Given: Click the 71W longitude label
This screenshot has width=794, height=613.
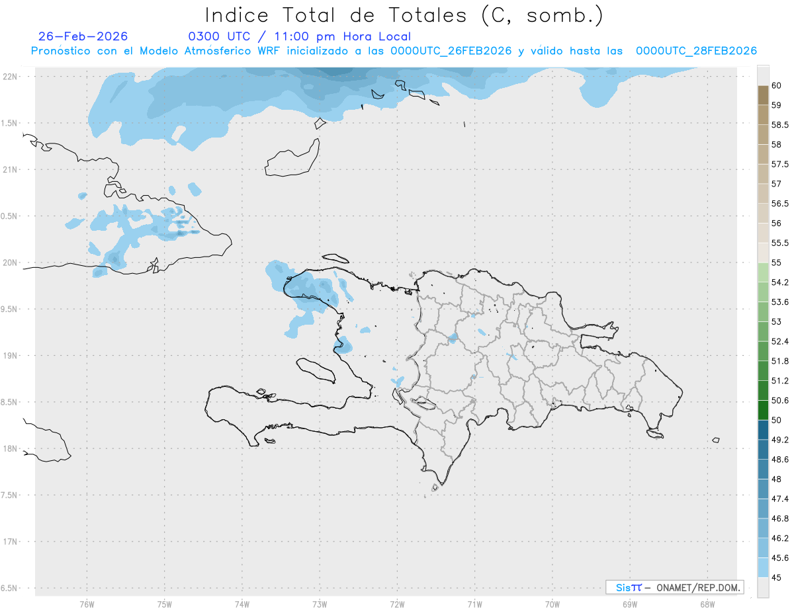Looking at the screenshot, I should coord(474,604).
